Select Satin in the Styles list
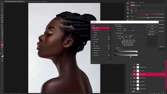The image size is (167, 94). 94,44
